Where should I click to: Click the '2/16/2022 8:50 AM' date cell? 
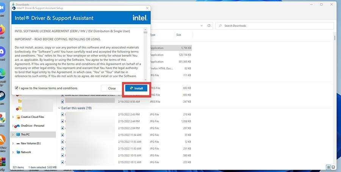coord(129,102)
